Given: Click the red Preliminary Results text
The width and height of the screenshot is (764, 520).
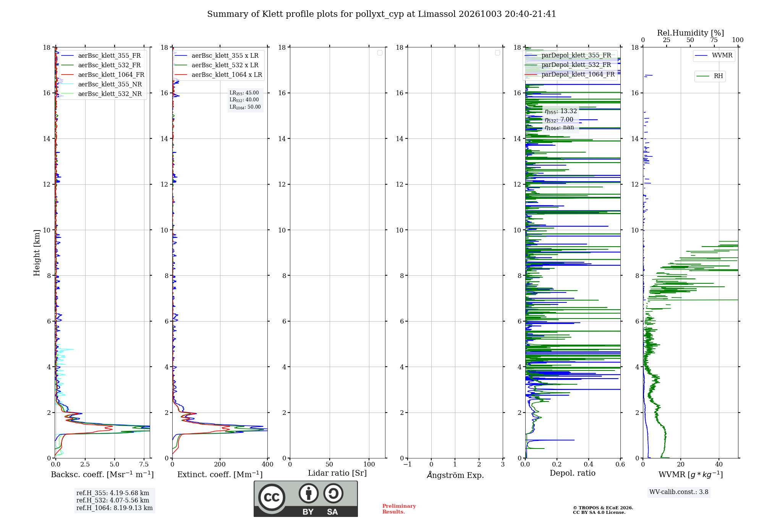Looking at the screenshot, I should (x=399, y=509).
